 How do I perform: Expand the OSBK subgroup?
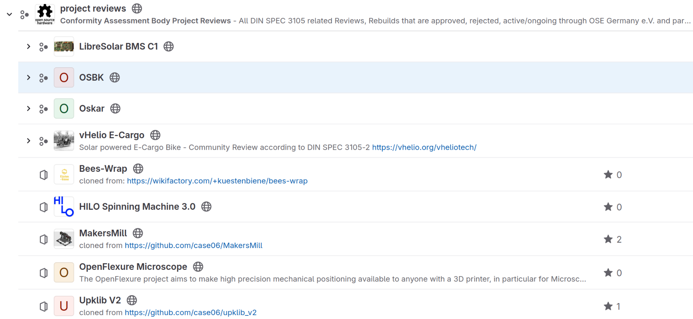click(29, 77)
